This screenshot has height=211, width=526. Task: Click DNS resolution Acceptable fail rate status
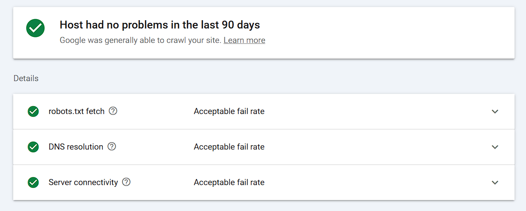pyautogui.click(x=229, y=147)
